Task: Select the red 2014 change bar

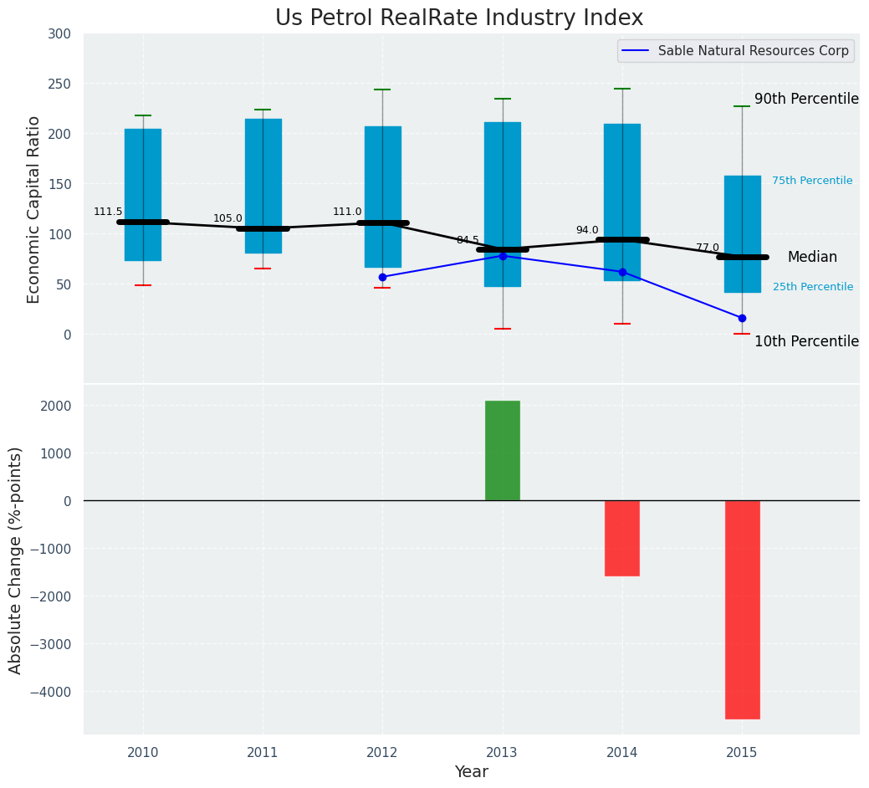Action: tap(622, 539)
